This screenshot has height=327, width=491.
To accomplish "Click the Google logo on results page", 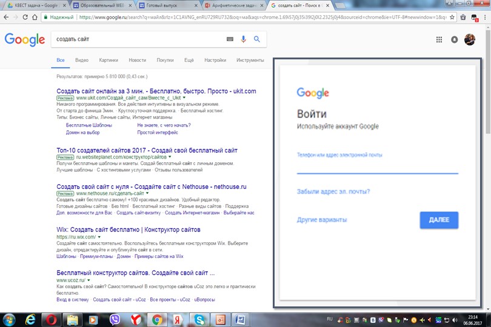I will [x=25, y=39].
